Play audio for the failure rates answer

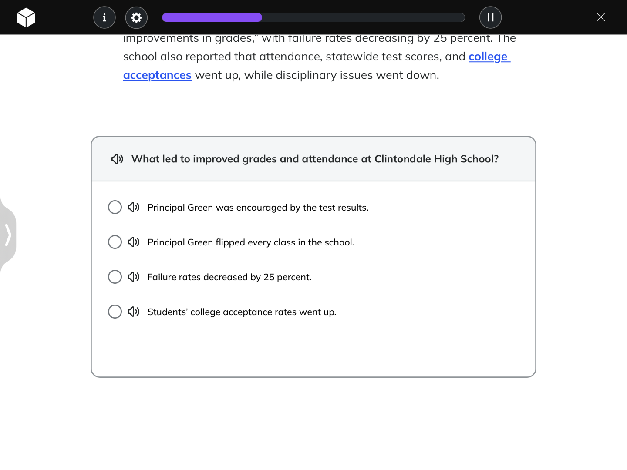134,277
